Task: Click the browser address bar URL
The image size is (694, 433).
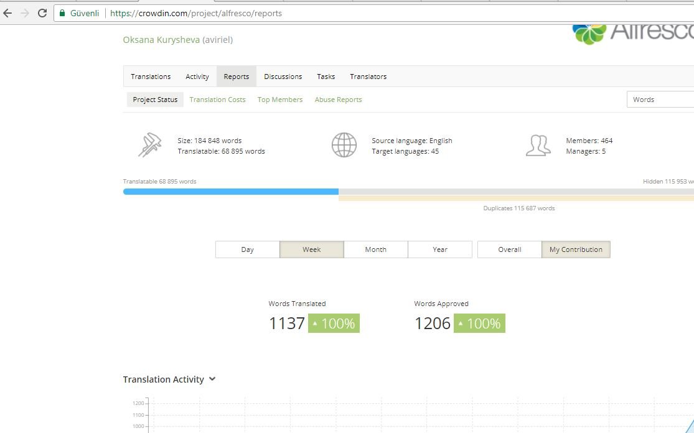Action: tap(195, 13)
